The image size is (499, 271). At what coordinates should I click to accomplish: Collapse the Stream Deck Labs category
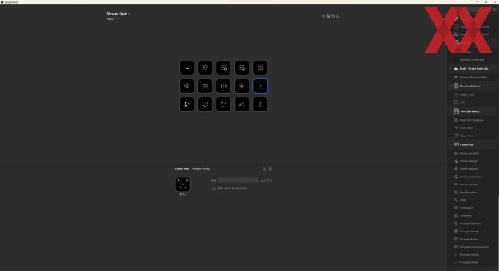point(451,69)
